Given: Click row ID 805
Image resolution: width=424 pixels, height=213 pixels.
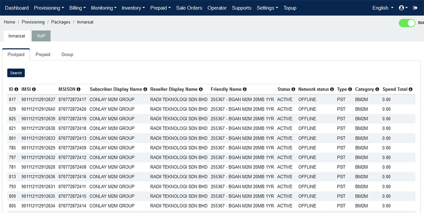Looking at the screenshot, I should 13,206.
